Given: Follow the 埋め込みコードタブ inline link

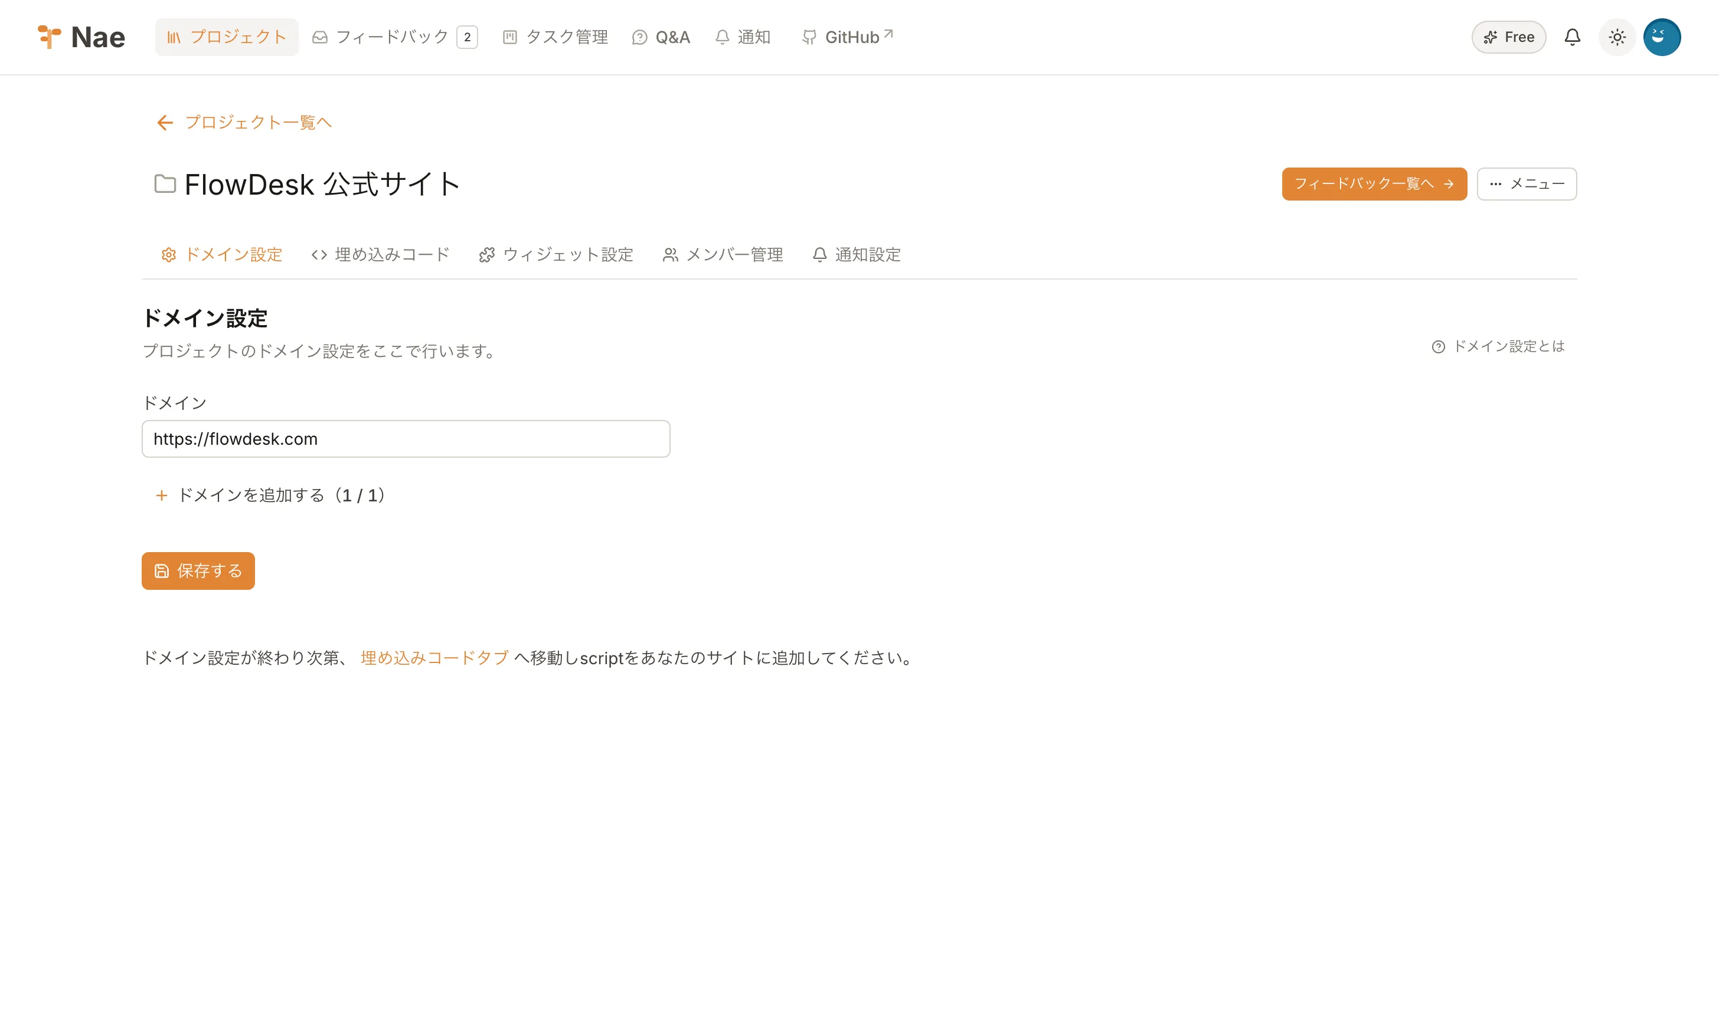Looking at the screenshot, I should [x=434, y=658].
